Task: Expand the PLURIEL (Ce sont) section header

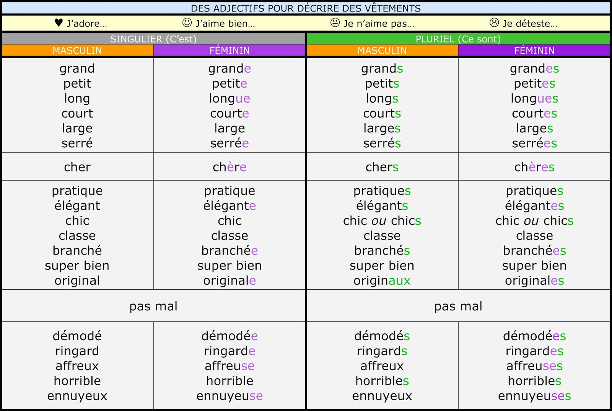Action: (x=459, y=39)
